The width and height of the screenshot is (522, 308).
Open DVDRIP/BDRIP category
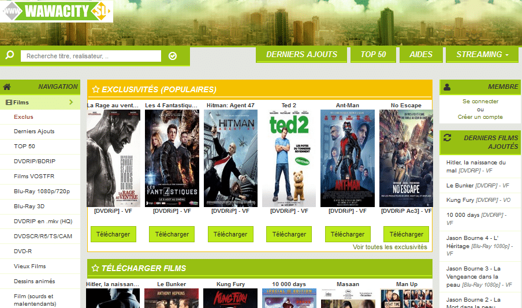(35, 161)
